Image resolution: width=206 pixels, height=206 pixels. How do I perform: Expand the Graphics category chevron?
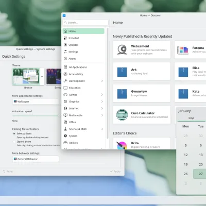(102, 101)
